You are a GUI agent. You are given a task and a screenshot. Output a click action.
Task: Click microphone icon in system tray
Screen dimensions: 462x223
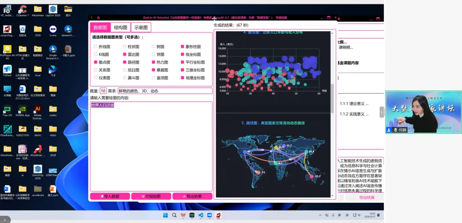pyautogui.click(x=333, y=215)
